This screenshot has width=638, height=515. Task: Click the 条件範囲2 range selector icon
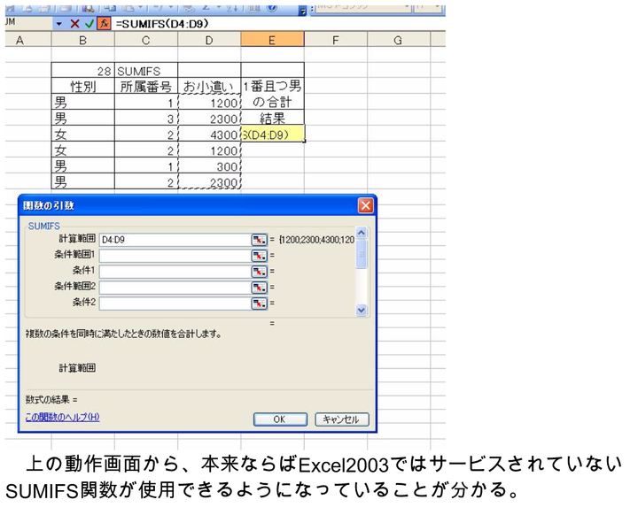pyautogui.click(x=259, y=288)
